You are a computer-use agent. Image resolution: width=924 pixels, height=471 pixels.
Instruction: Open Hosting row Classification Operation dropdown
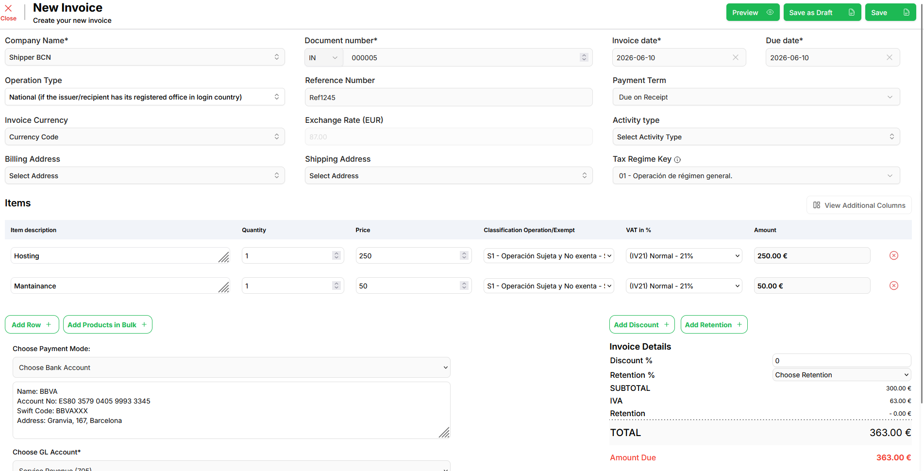549,256
